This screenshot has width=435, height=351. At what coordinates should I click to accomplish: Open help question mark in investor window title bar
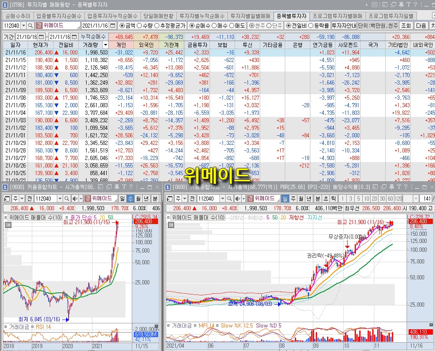[415, 5]
